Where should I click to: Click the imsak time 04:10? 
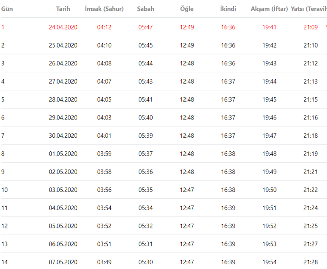click(104, 45)
